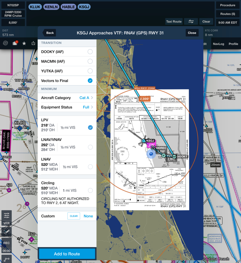
Task: Tap the M-LIVE OAK 8000-17999 airspace label
Action: pos(6,140)
